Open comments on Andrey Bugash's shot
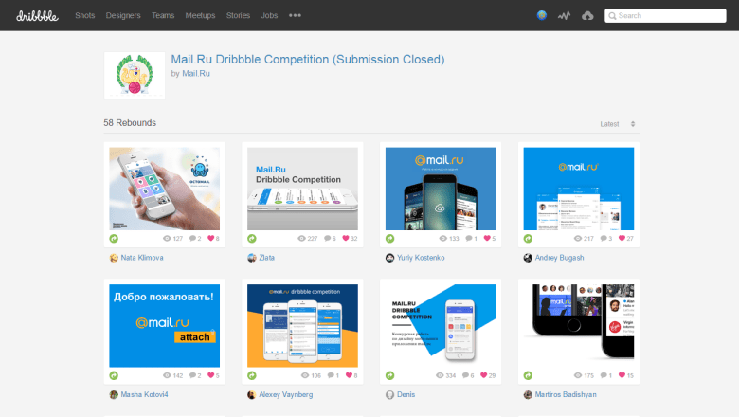 click(606, 239)
